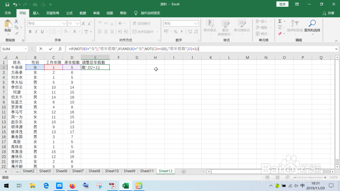Switch to the Sheet11 tab
The height and width of the screenshot is (191, 340).
click(x=147, y=171)
